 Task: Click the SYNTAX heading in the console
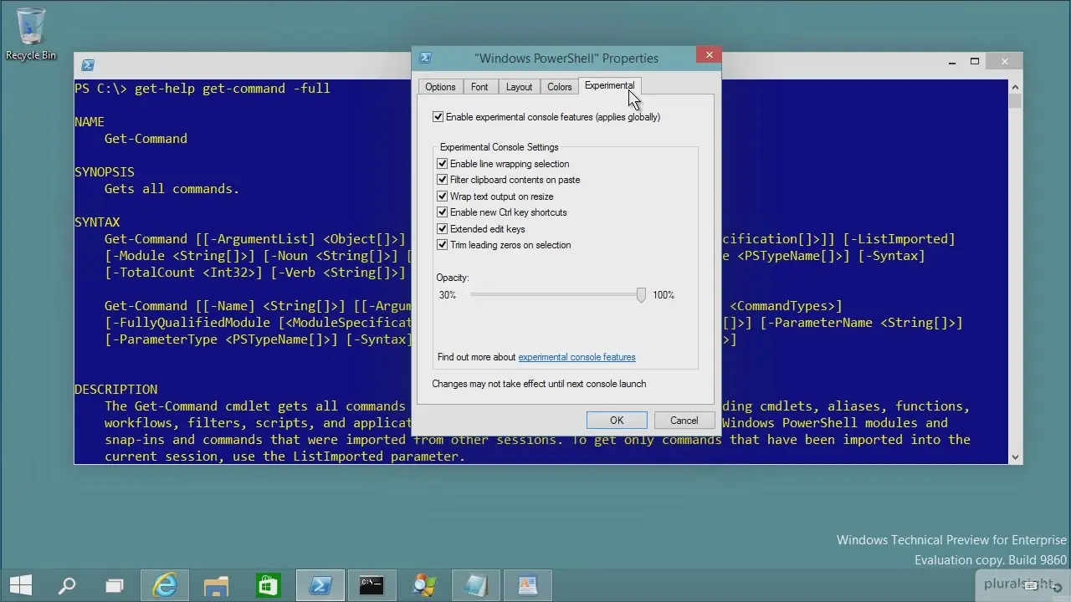97,222
